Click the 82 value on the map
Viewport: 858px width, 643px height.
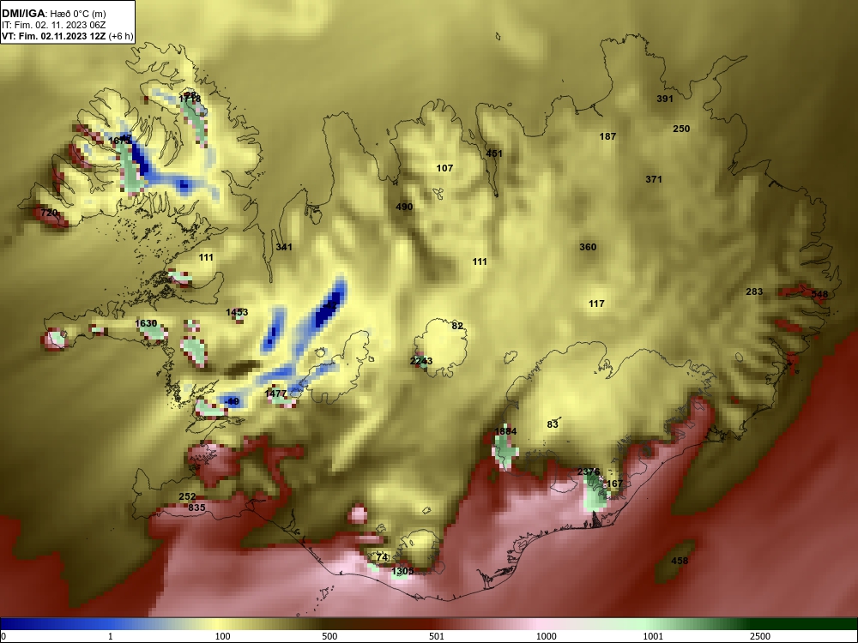(x=457, y=326)
